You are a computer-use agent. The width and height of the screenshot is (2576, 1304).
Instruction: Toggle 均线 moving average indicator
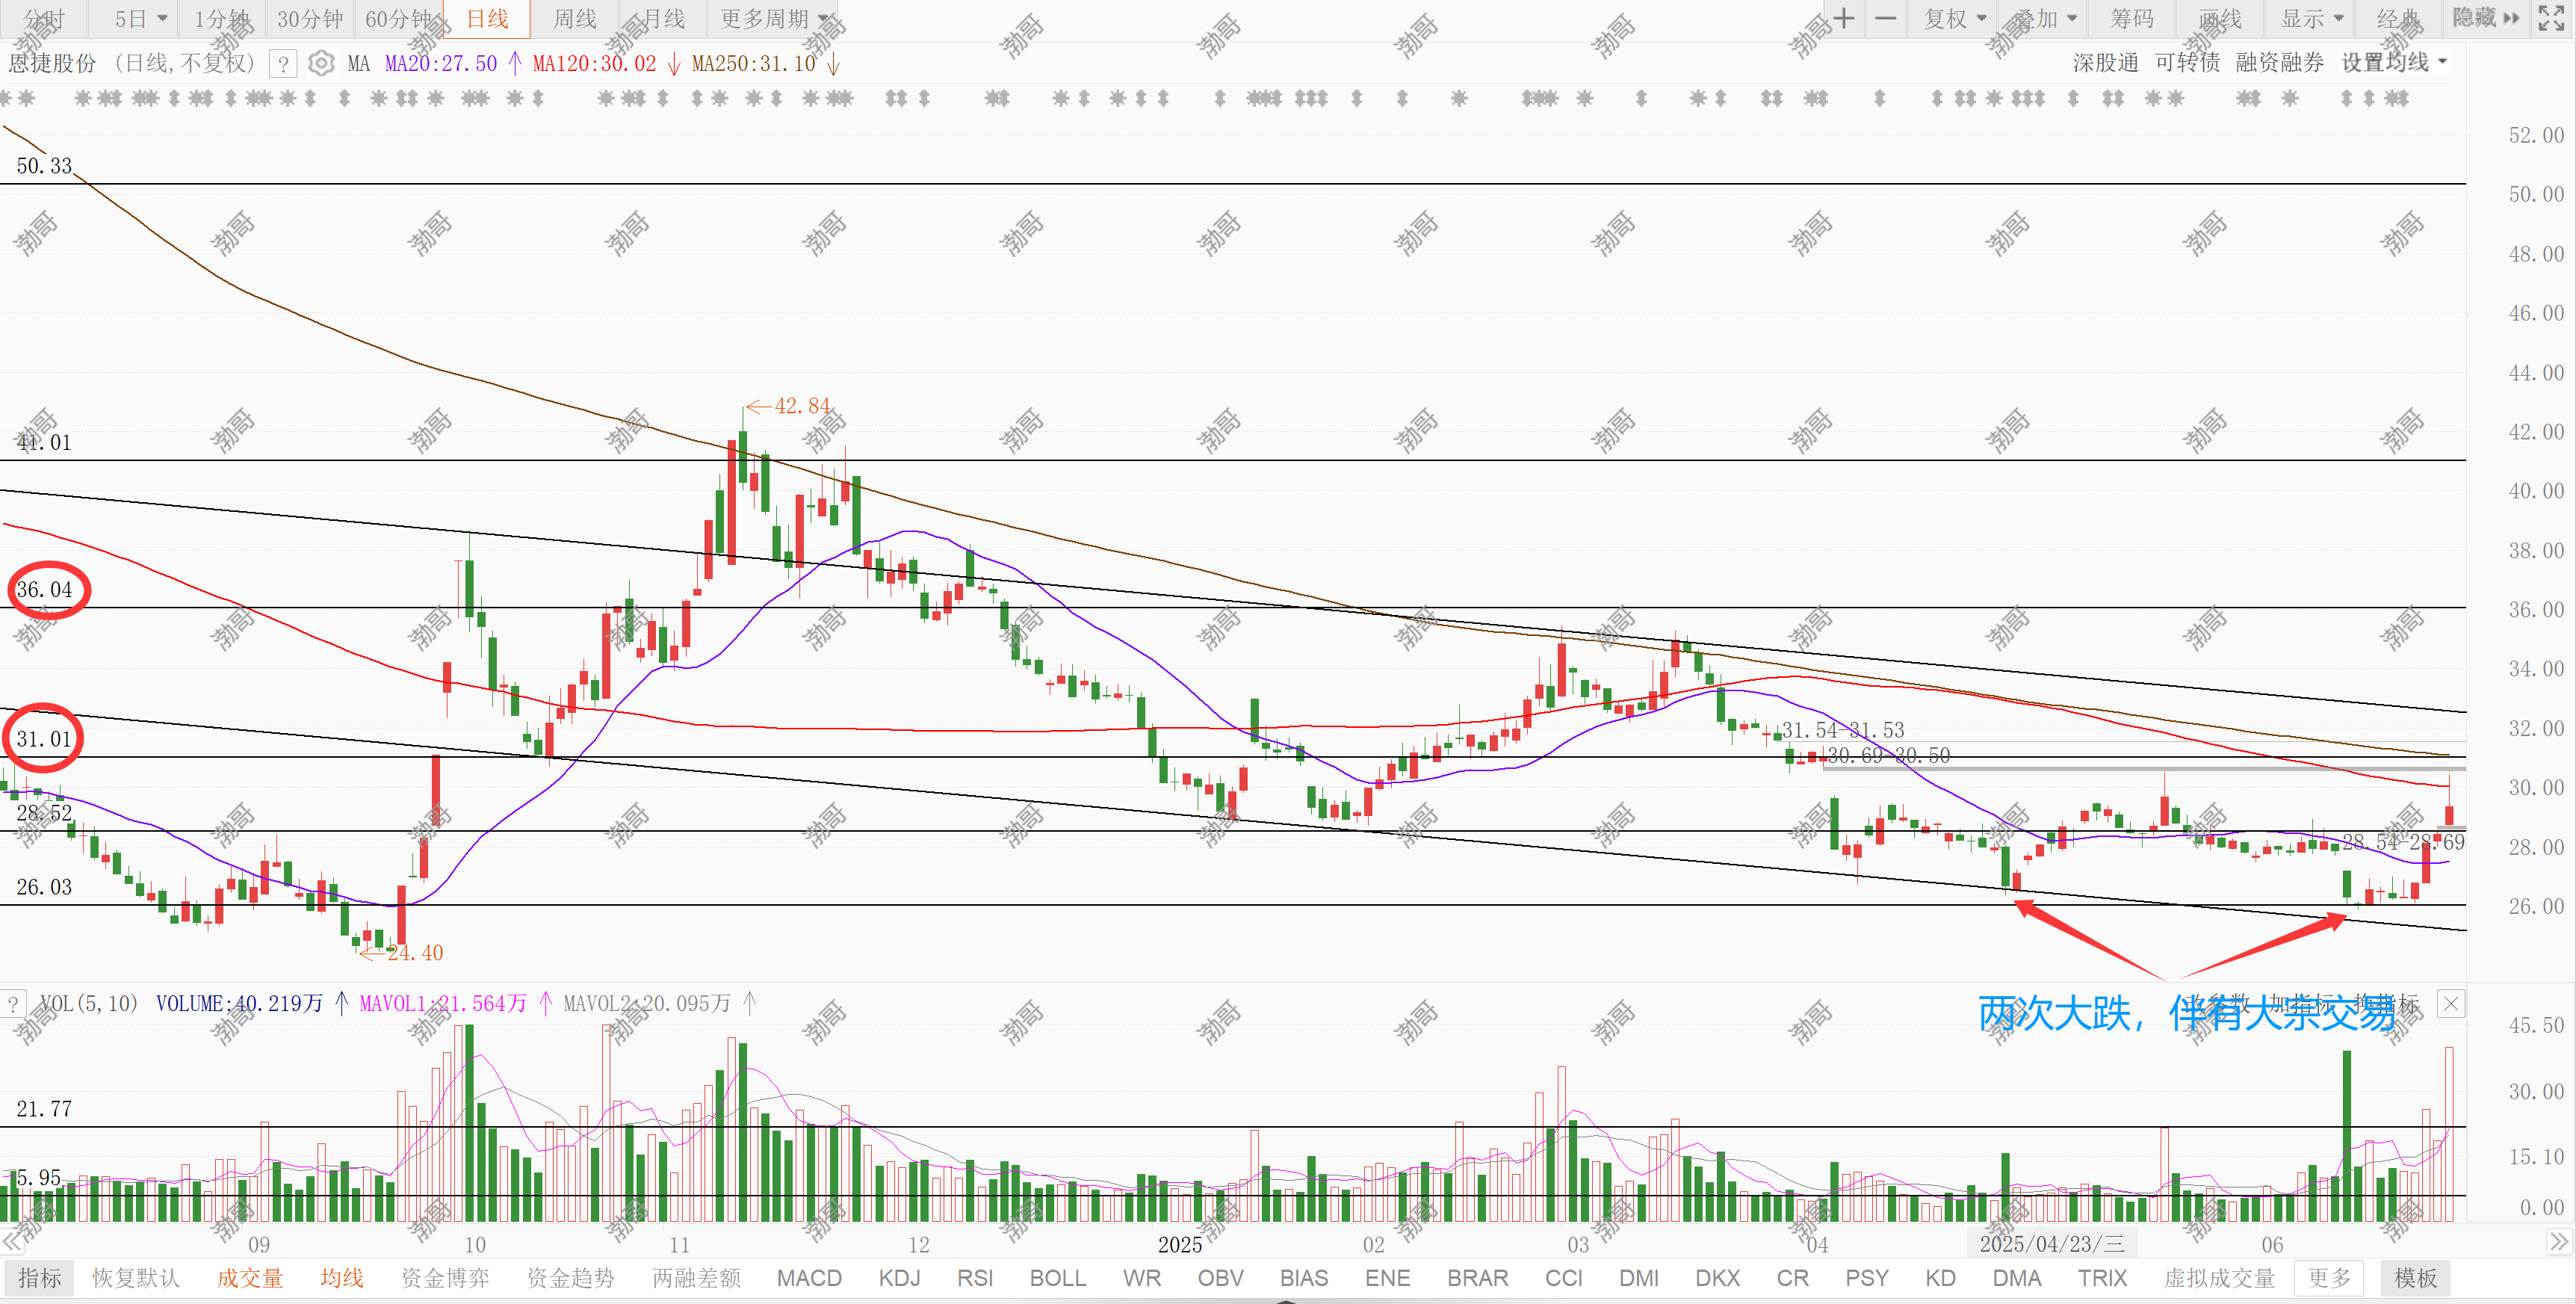pos(342,1278)
